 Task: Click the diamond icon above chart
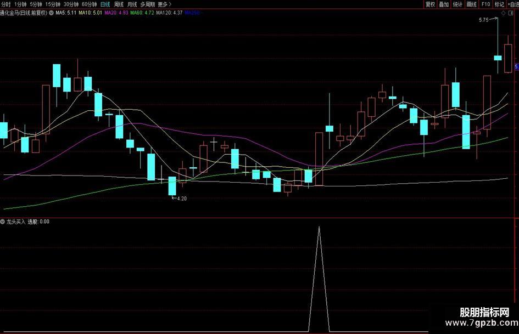[x=503, y=13]
